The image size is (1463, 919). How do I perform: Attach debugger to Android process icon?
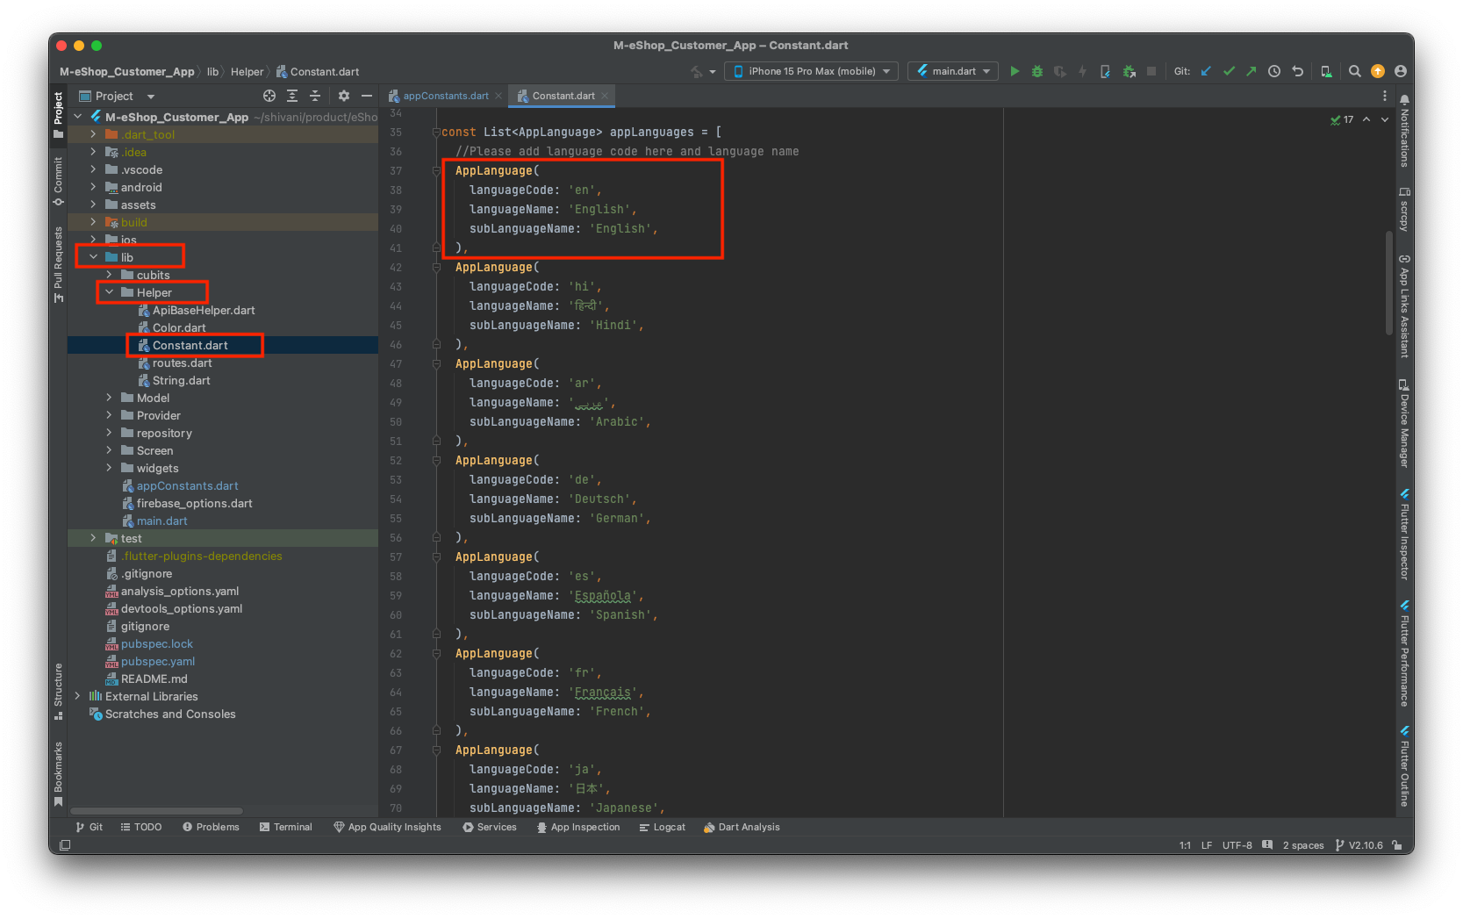coord(1129,71)
